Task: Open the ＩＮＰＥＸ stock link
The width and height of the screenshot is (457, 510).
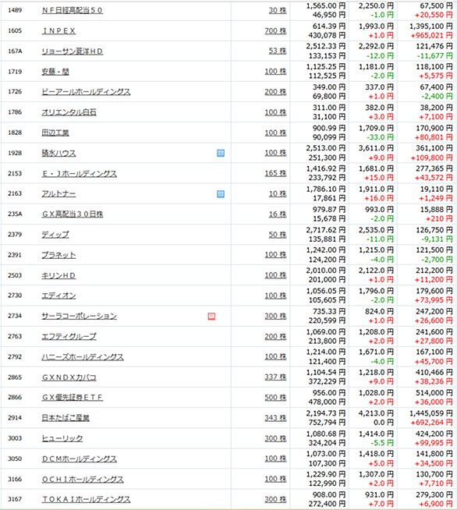Action: point(58,31)
